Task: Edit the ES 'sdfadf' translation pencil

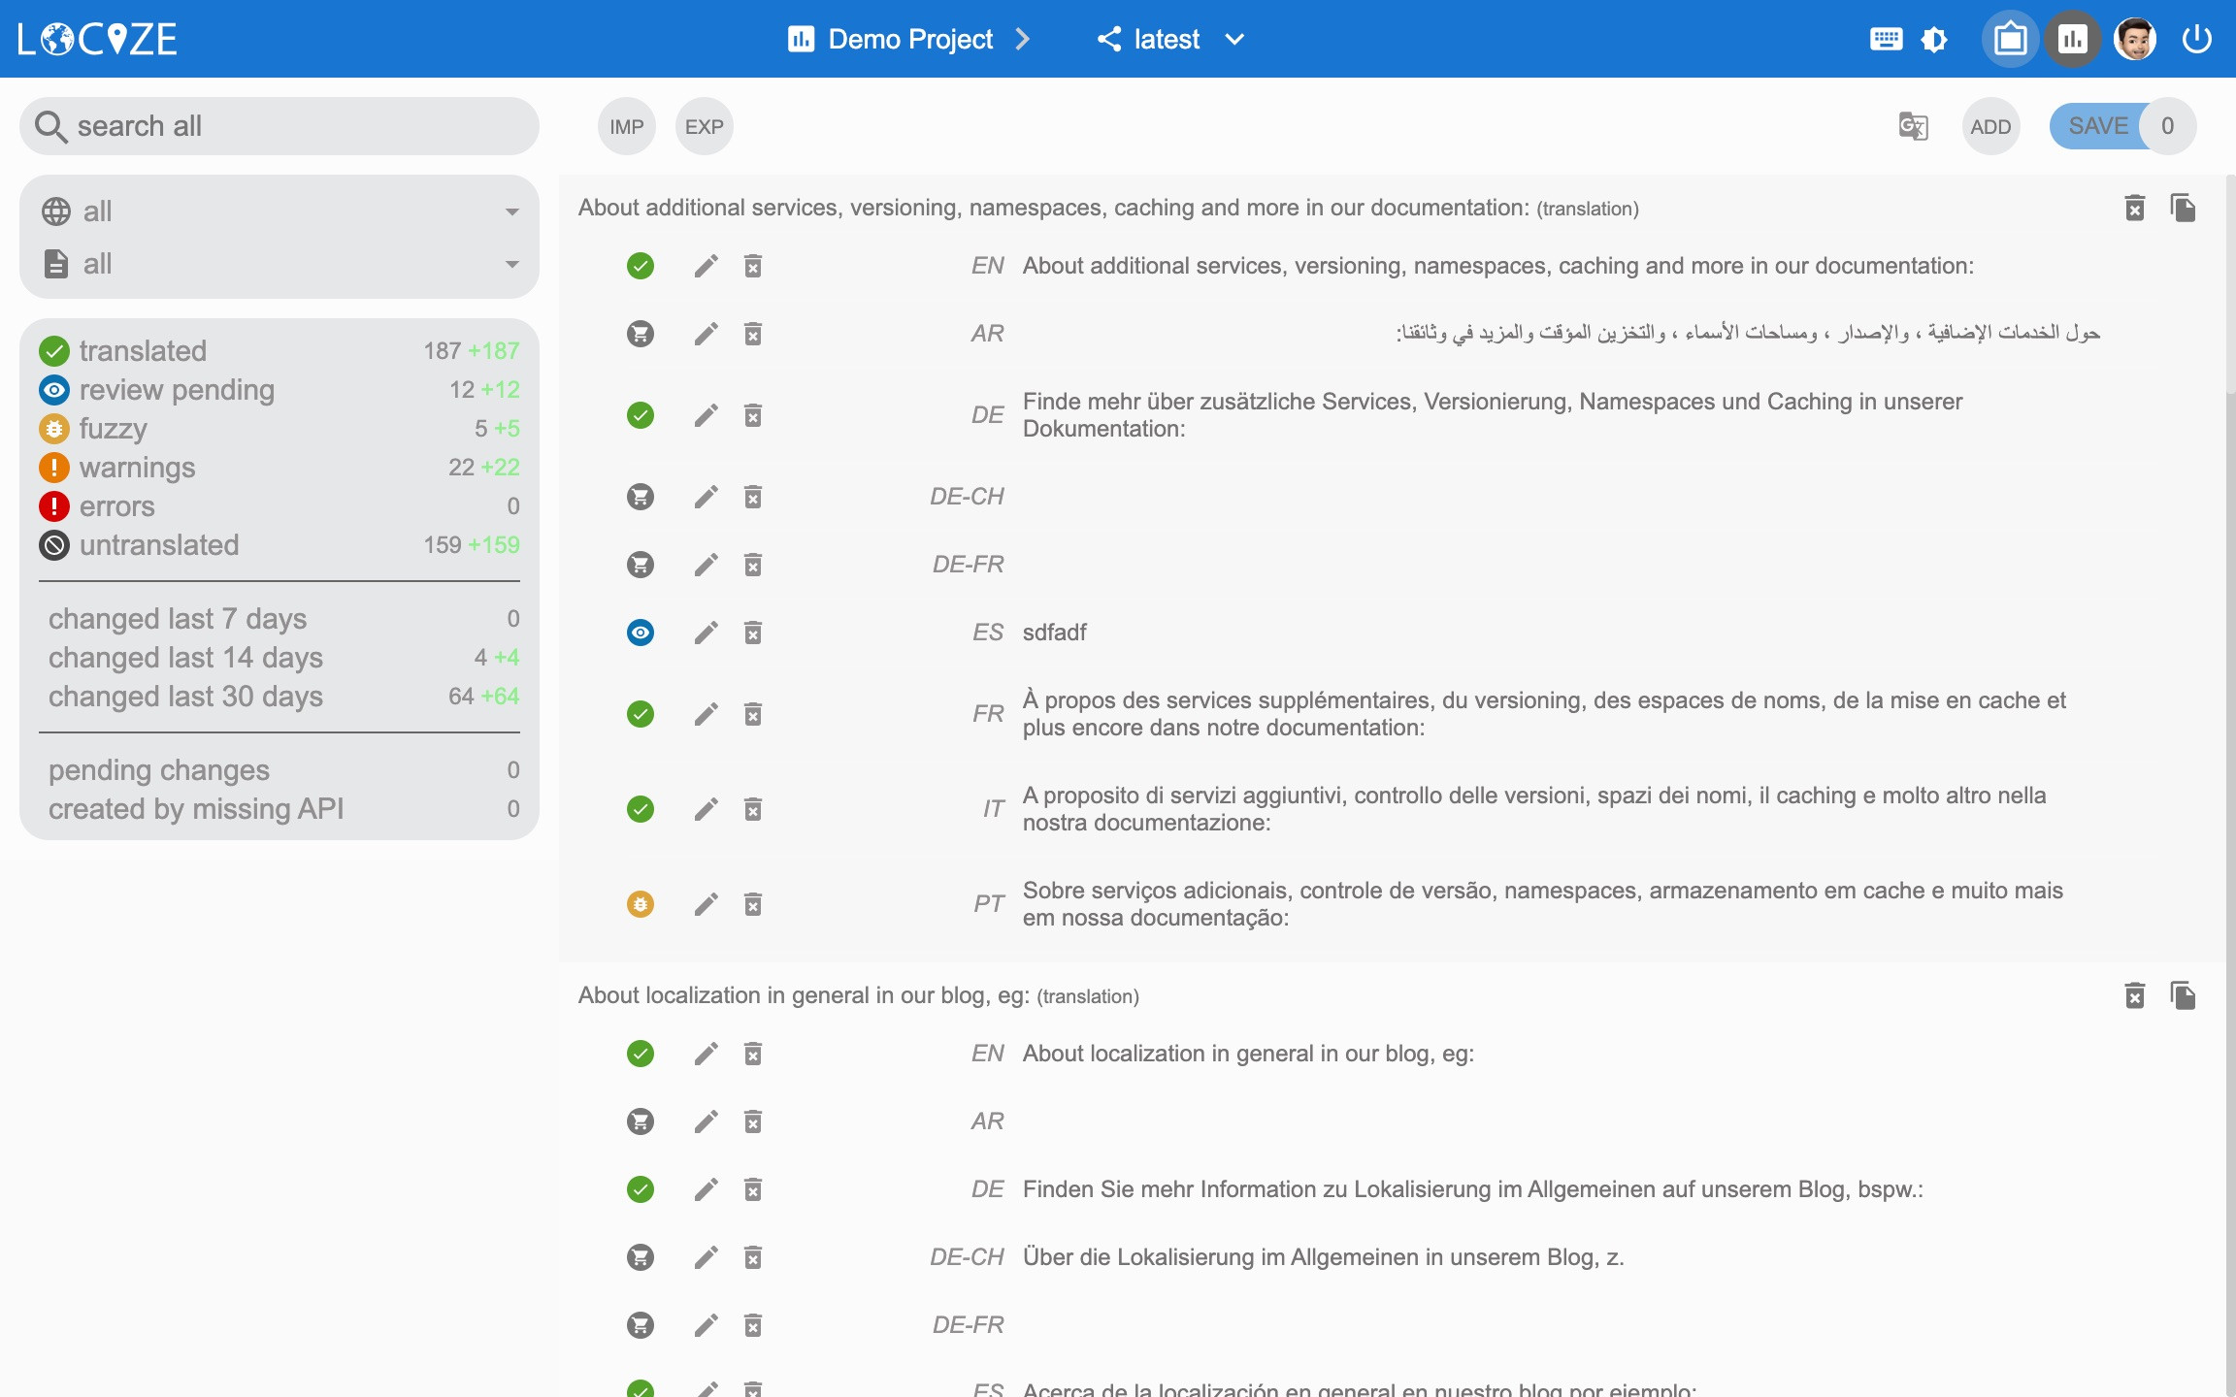Action: (x=706, y=633)
